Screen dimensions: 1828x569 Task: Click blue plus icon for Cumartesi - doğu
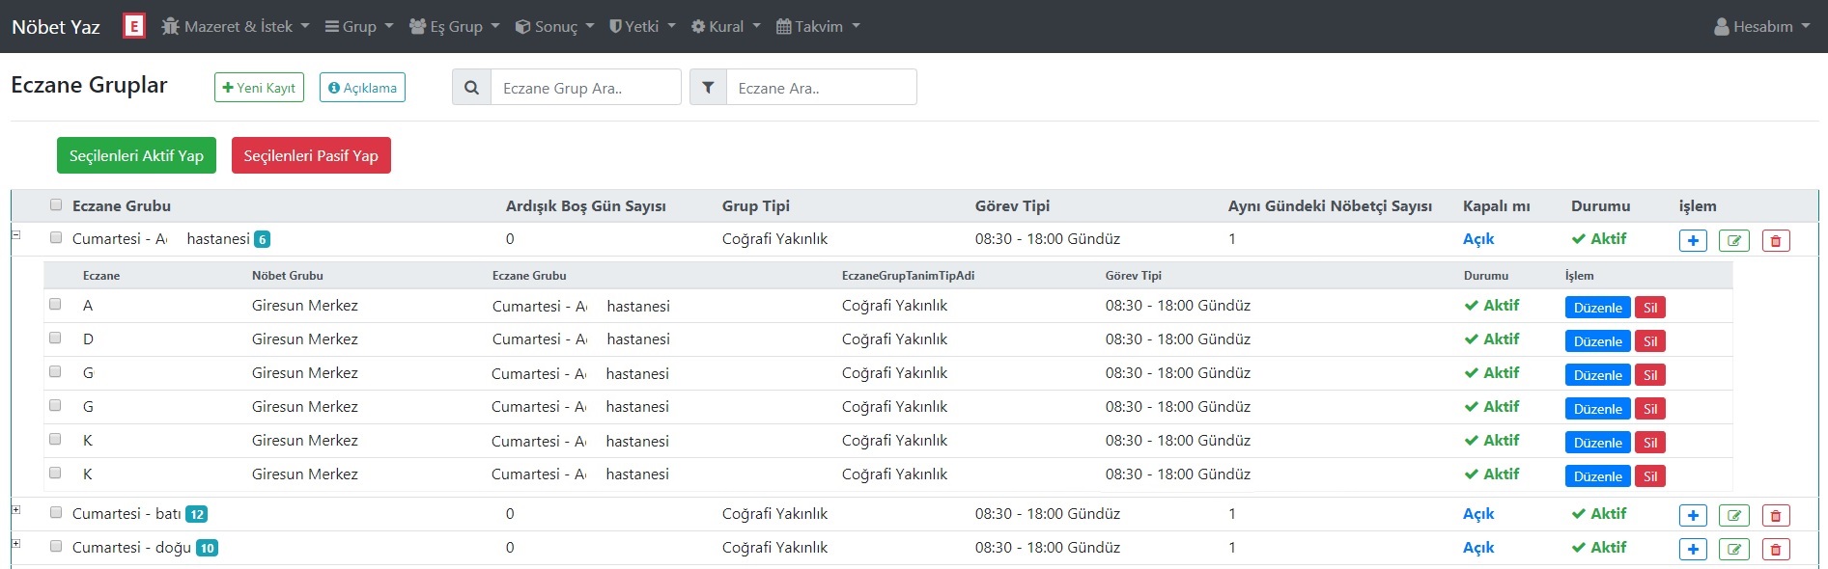click(1693, 549)
